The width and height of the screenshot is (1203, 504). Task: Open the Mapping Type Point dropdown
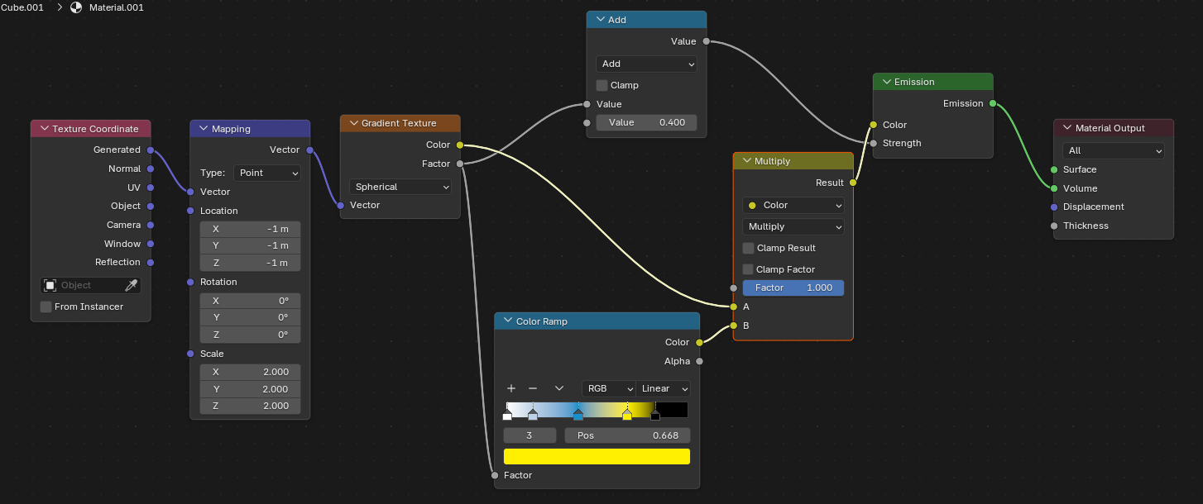point(267,173)
